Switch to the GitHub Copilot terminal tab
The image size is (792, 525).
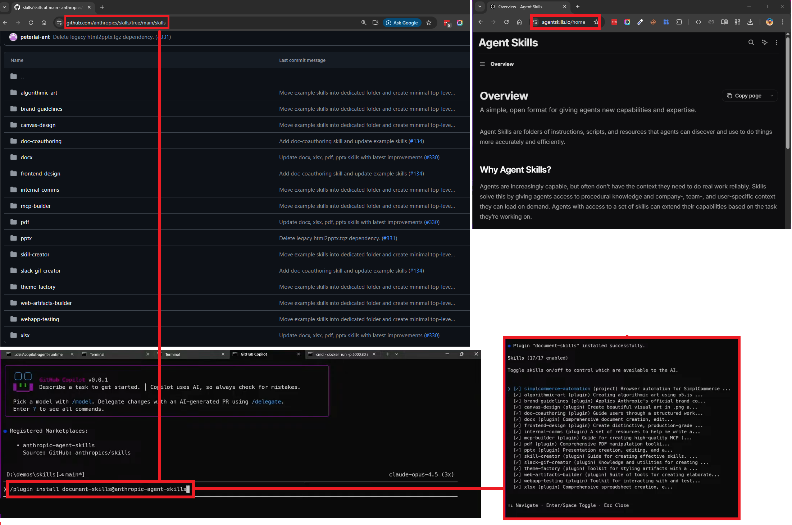(254, 354)
